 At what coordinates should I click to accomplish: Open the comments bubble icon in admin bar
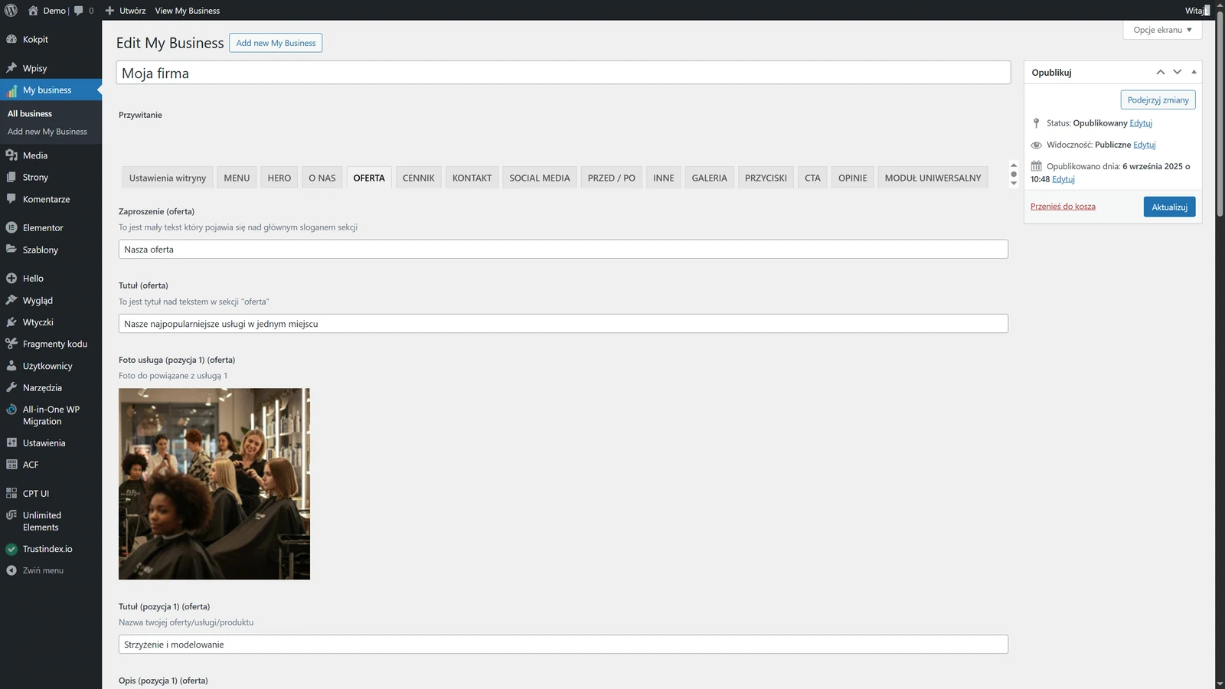[79, 11]
